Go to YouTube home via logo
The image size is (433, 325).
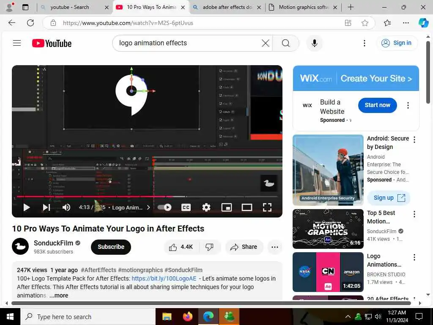click(52, 43)
